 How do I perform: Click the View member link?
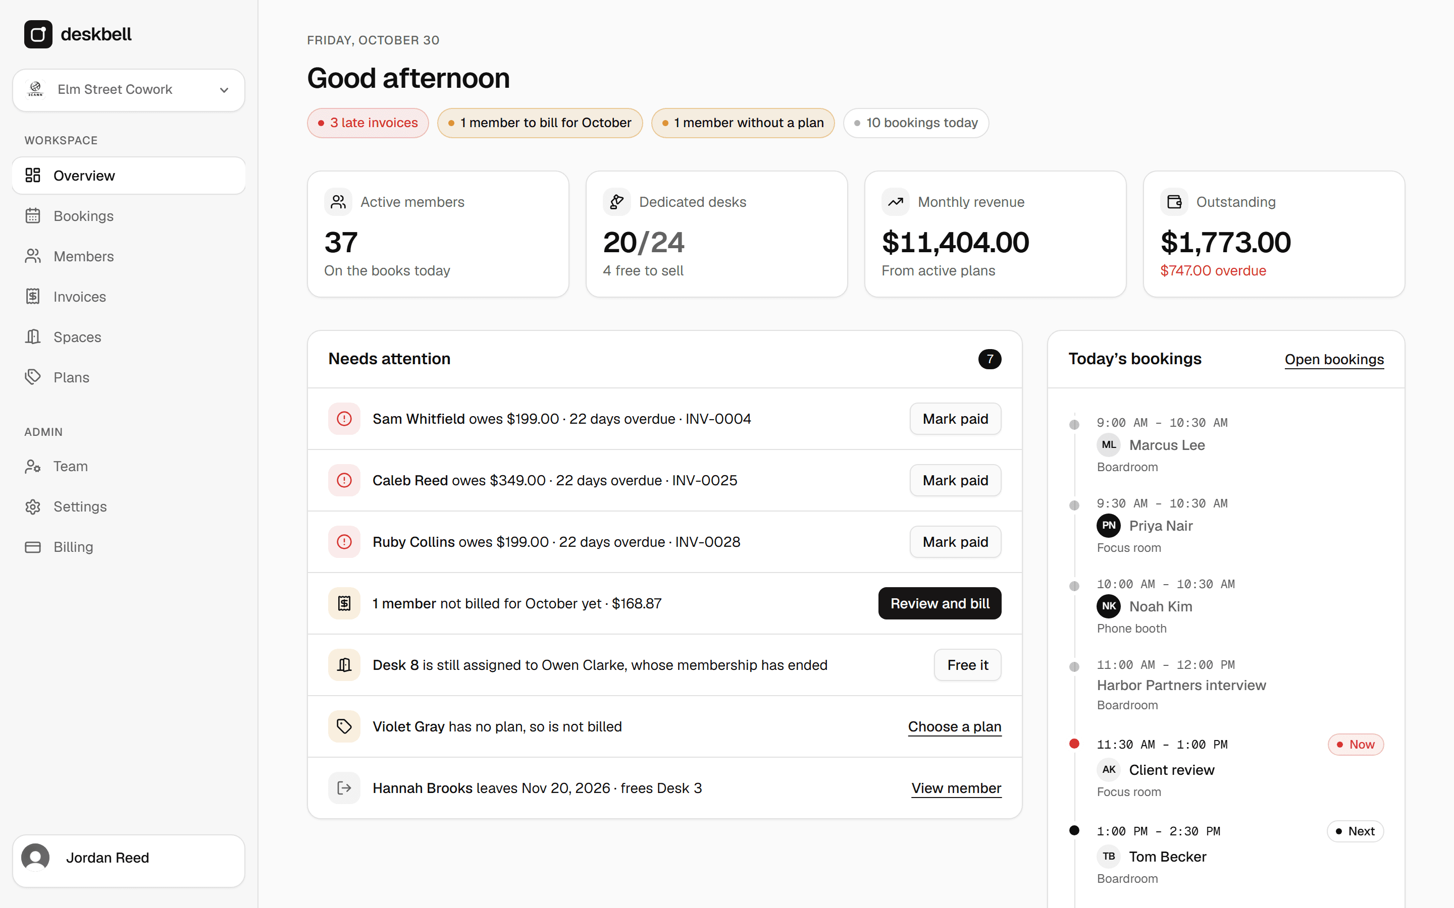(957, 788)
